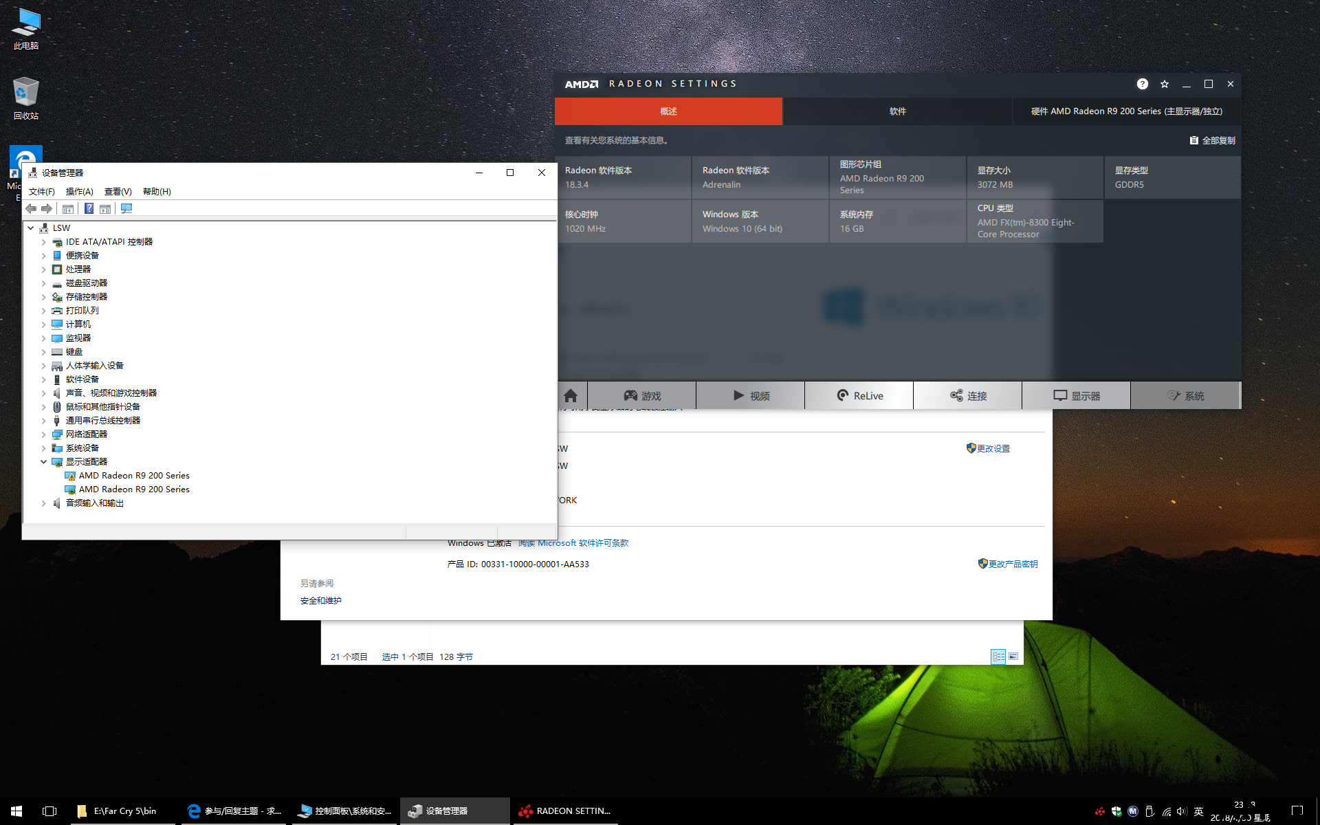Viewport: 1320px width, 825px height.
Task: Click the 显存大小 3072 MB tile
Action: click(x=1035, y=177)
